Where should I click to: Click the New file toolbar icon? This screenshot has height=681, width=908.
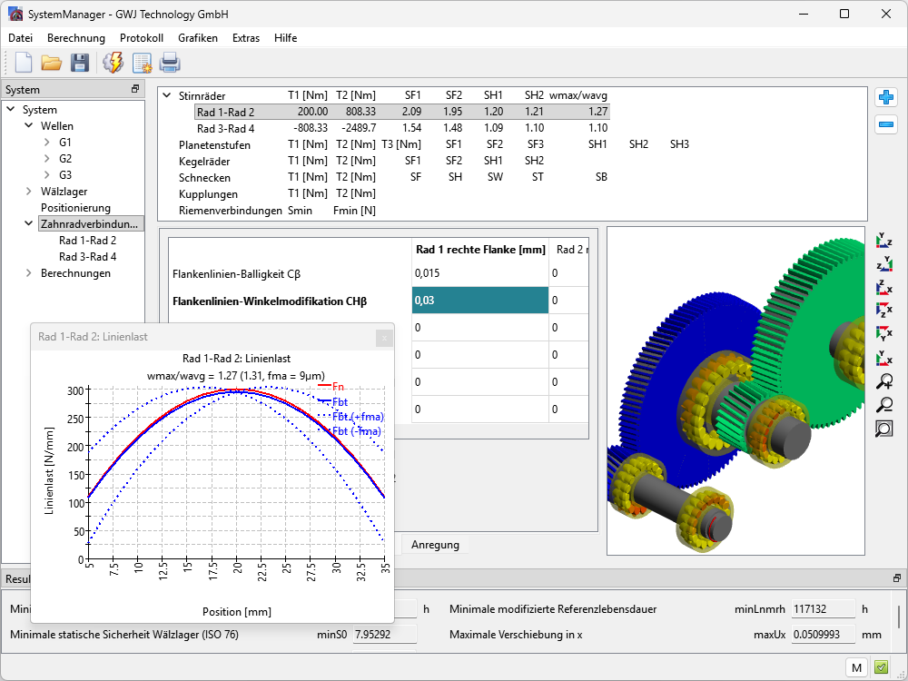pyautogui.click(x=24, y=63)
